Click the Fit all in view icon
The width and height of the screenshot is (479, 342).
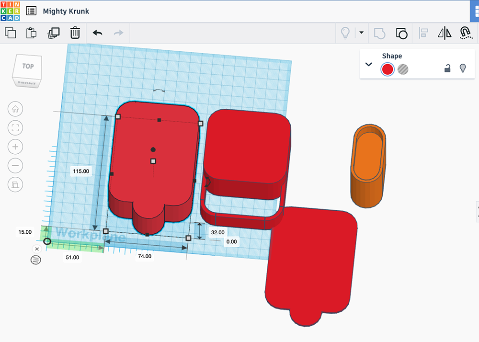click(x=15, y=128)
